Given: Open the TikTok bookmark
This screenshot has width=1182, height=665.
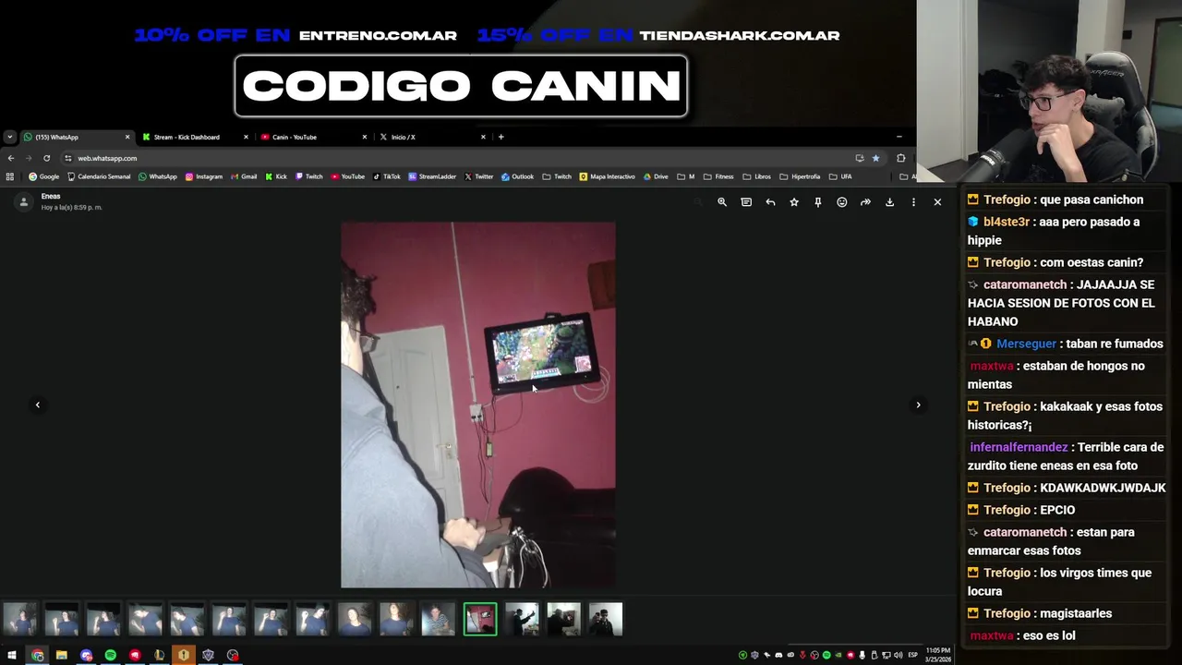Looking at the screenshot, I should point(386,176).
